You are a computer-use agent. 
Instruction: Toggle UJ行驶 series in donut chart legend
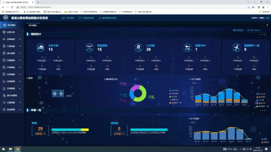coord(175,96)
